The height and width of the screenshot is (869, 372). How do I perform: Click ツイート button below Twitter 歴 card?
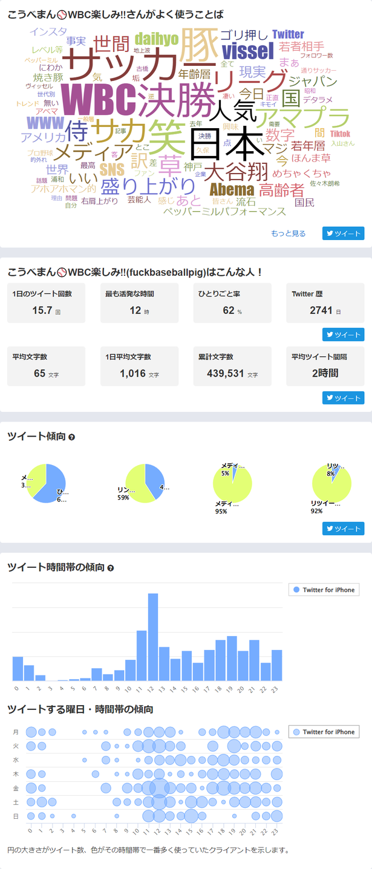(343, 334)
